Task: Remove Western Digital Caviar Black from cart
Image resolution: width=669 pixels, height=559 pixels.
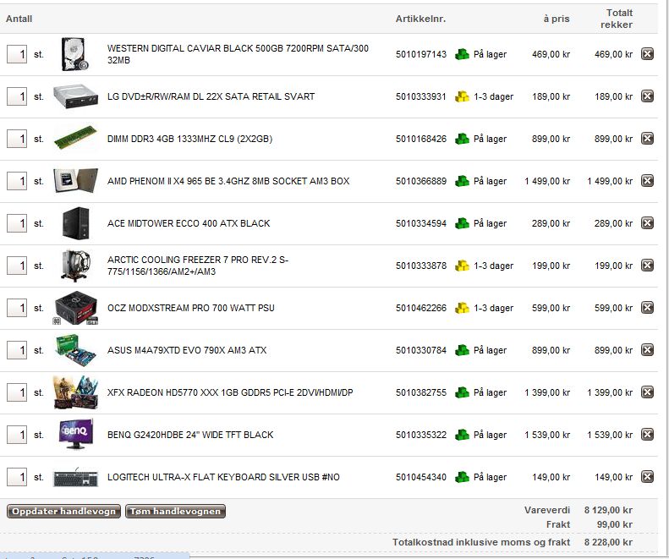Action: (x=647, y=54)
